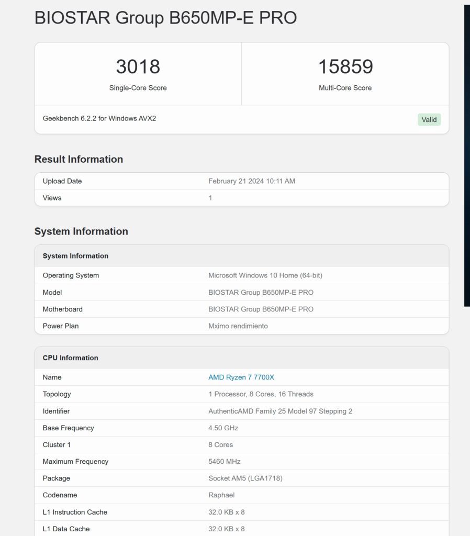Click the upload date February 21 2024 value

pos(252,181)
